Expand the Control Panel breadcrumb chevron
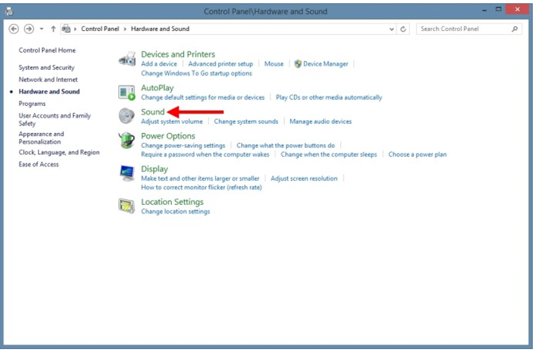Viewport: 536px width, 351px height. pyautogui.click(x=127, y=29)
